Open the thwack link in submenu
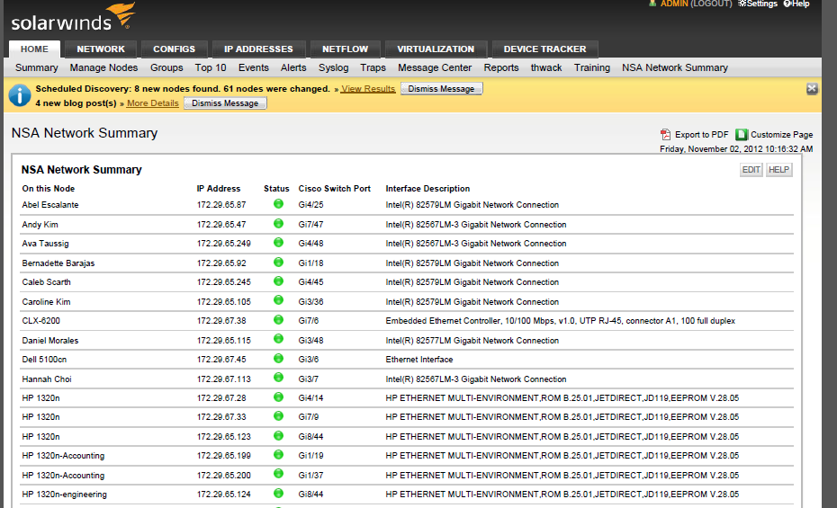 546,67
